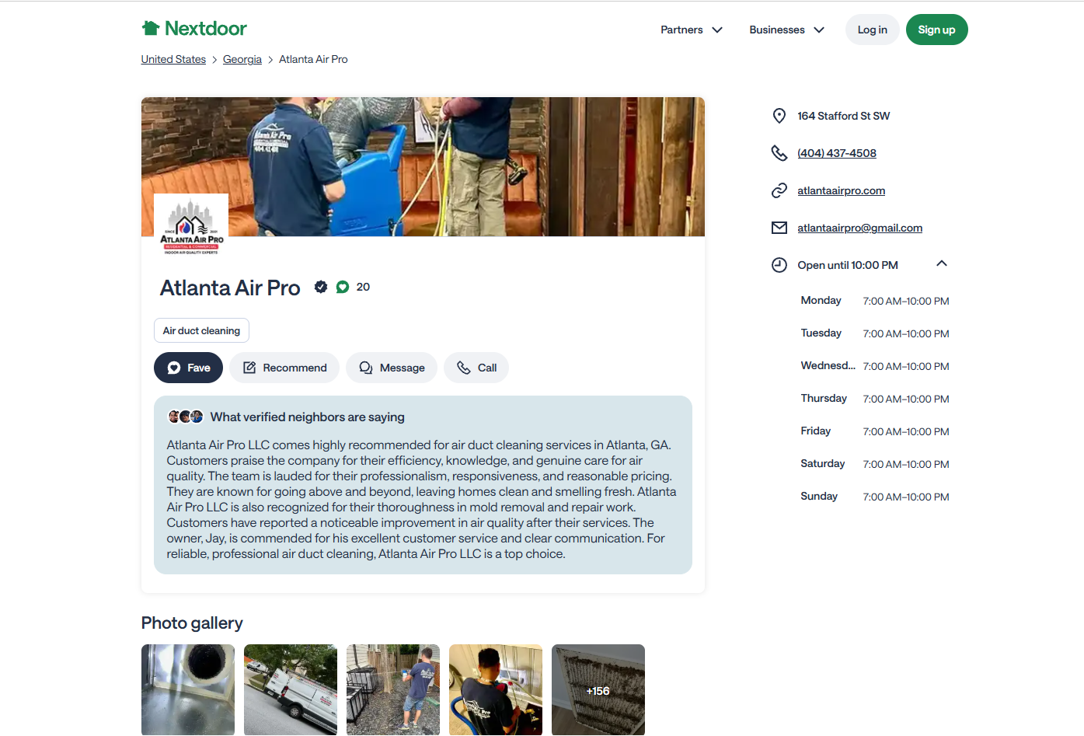Click the Recommend button
Image resolution: width=1084 pixels, height=736 pixels.
pyautogui.click(x=284, y=368)
